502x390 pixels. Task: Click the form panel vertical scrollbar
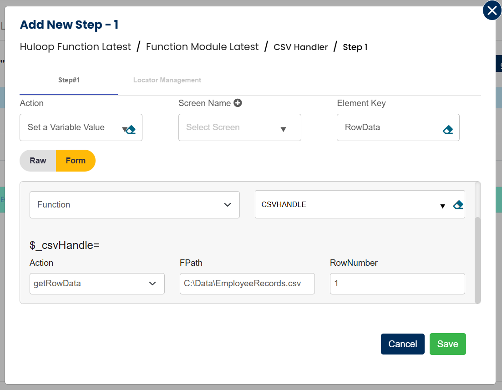477,260
